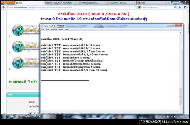Click the taskbar clock
This screenshot has height=125, width=190.
(182, 117)
